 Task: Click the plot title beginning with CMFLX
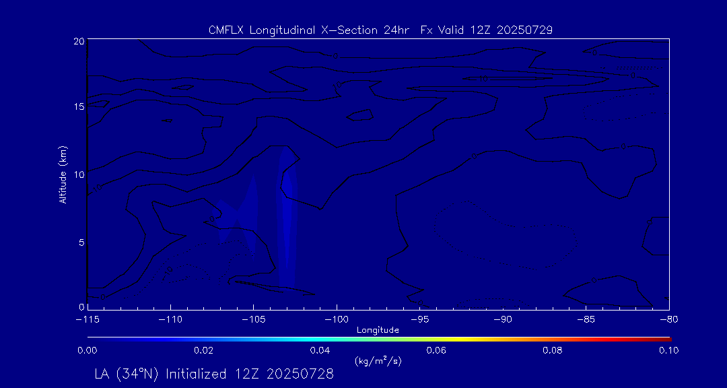click(380, 30)
